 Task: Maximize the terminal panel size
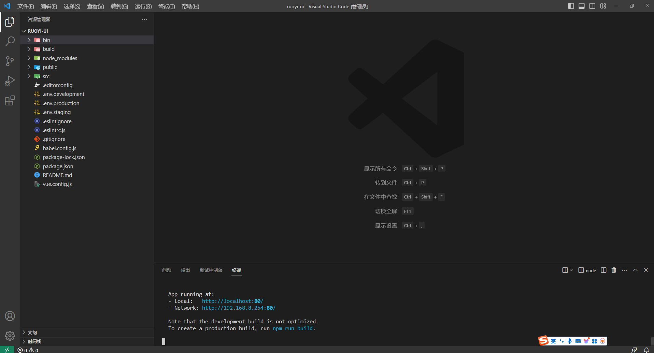(x=635, y=270)
